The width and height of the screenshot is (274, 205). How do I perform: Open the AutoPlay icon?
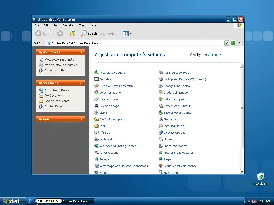click(x=96, y=79)
